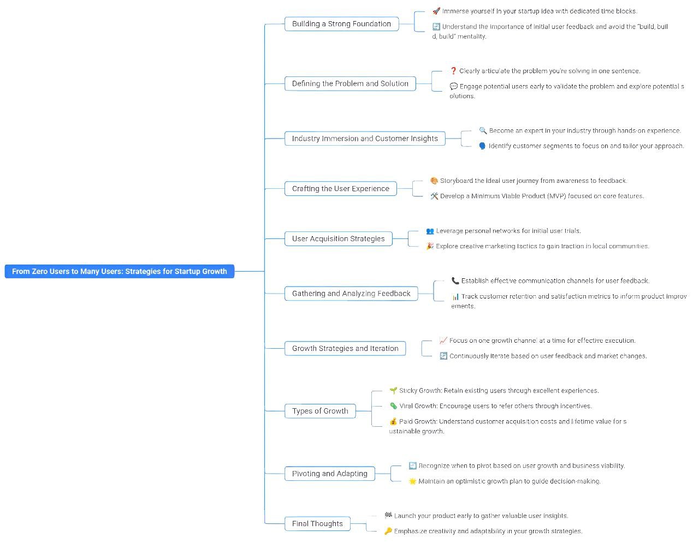Click the magnifying glass icon by industry expert
The image size is (699, 543).
tap(483, 131)
